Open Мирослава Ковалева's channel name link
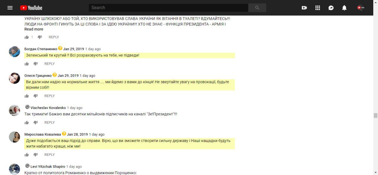378x175 pixels. point(43,134)
